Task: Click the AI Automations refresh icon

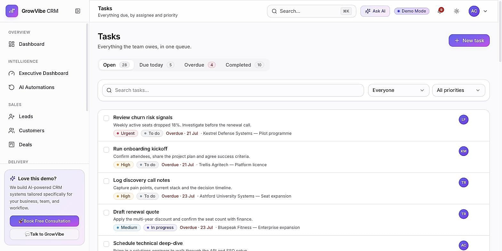Action: (x=12, y=87)
